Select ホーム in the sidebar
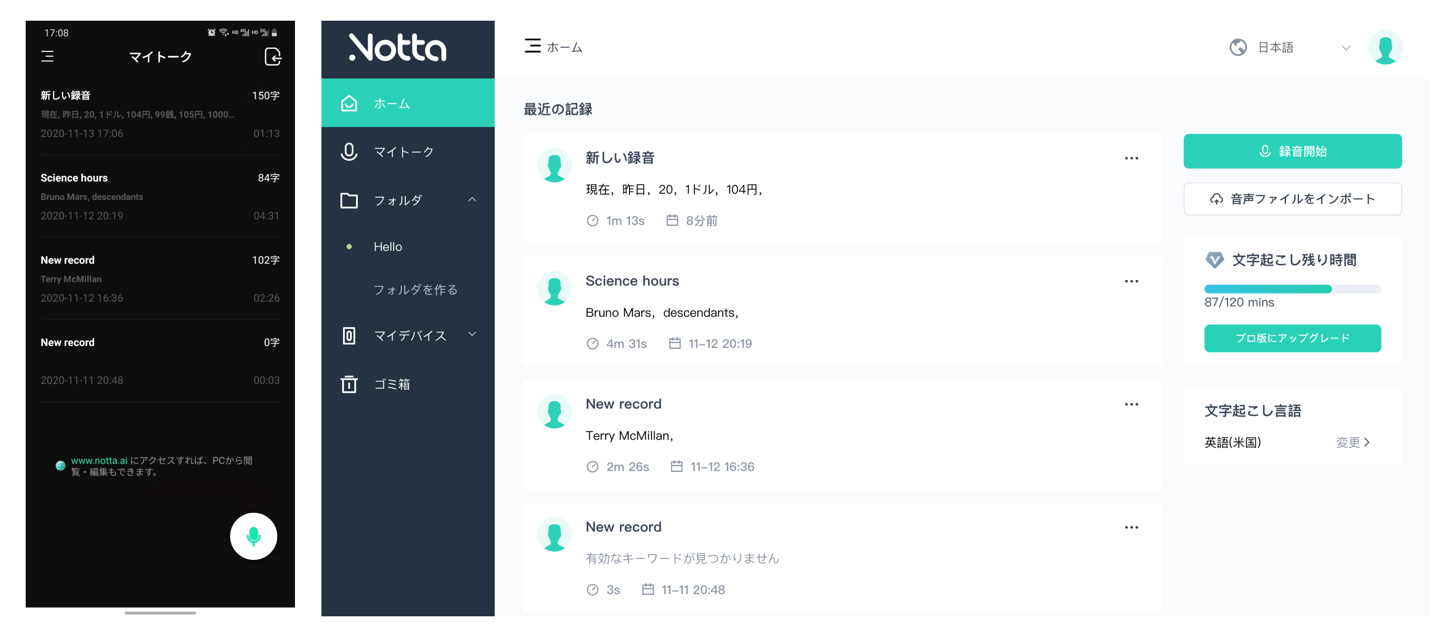Viewport: 1452px width, 637px height. (x=392, y=104)
